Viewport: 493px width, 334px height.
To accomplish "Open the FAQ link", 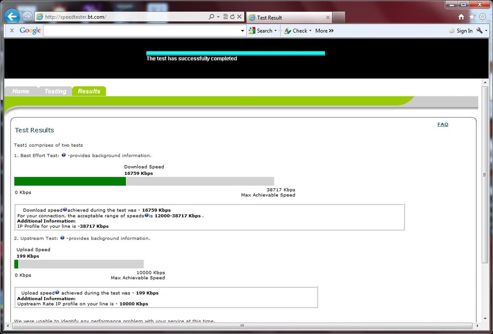I will [443, 124].
